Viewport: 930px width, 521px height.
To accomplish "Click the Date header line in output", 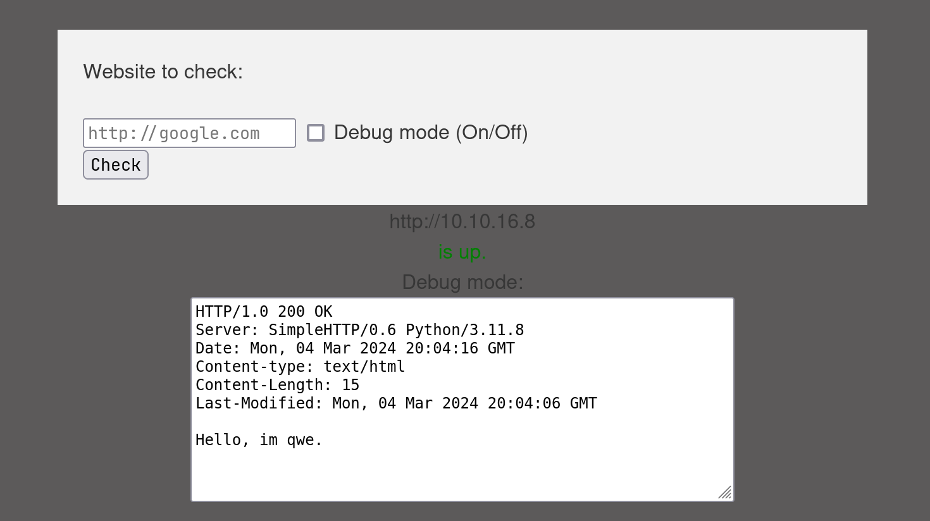I will (355, 348).
